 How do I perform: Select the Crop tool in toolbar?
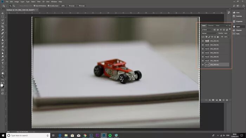2,27
